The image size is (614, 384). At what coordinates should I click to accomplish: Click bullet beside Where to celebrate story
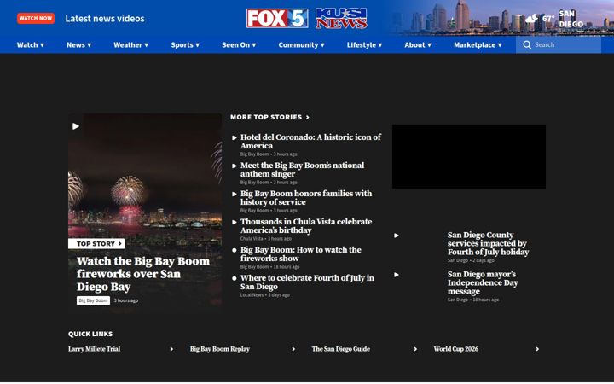pos(235,278)
